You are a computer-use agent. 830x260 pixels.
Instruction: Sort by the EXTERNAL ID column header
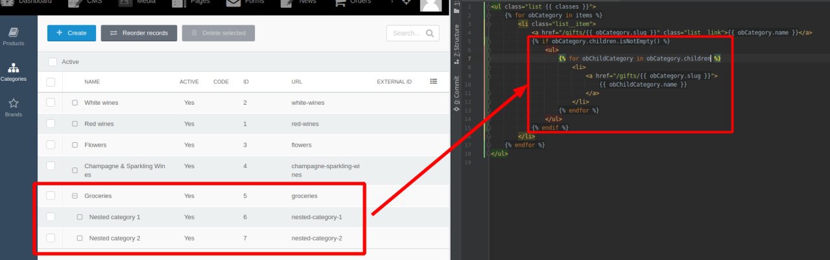click(394, 82)
